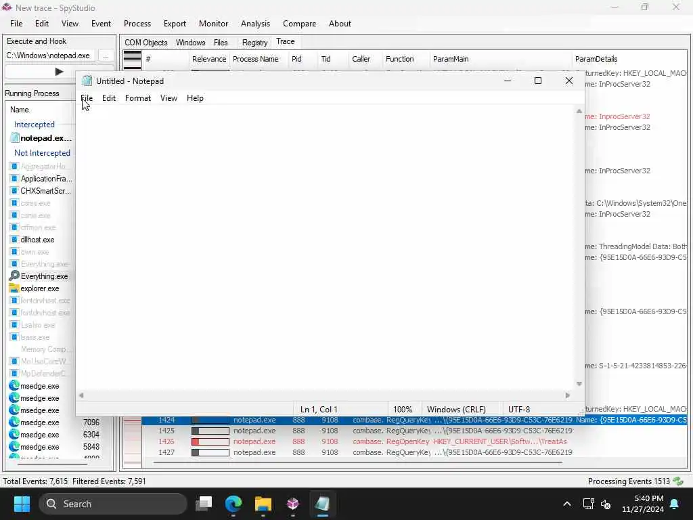Click the relevance bar of event 1427
Viewport: 693px width, 520px height.
pyautogui.click(x=210, y=452)
